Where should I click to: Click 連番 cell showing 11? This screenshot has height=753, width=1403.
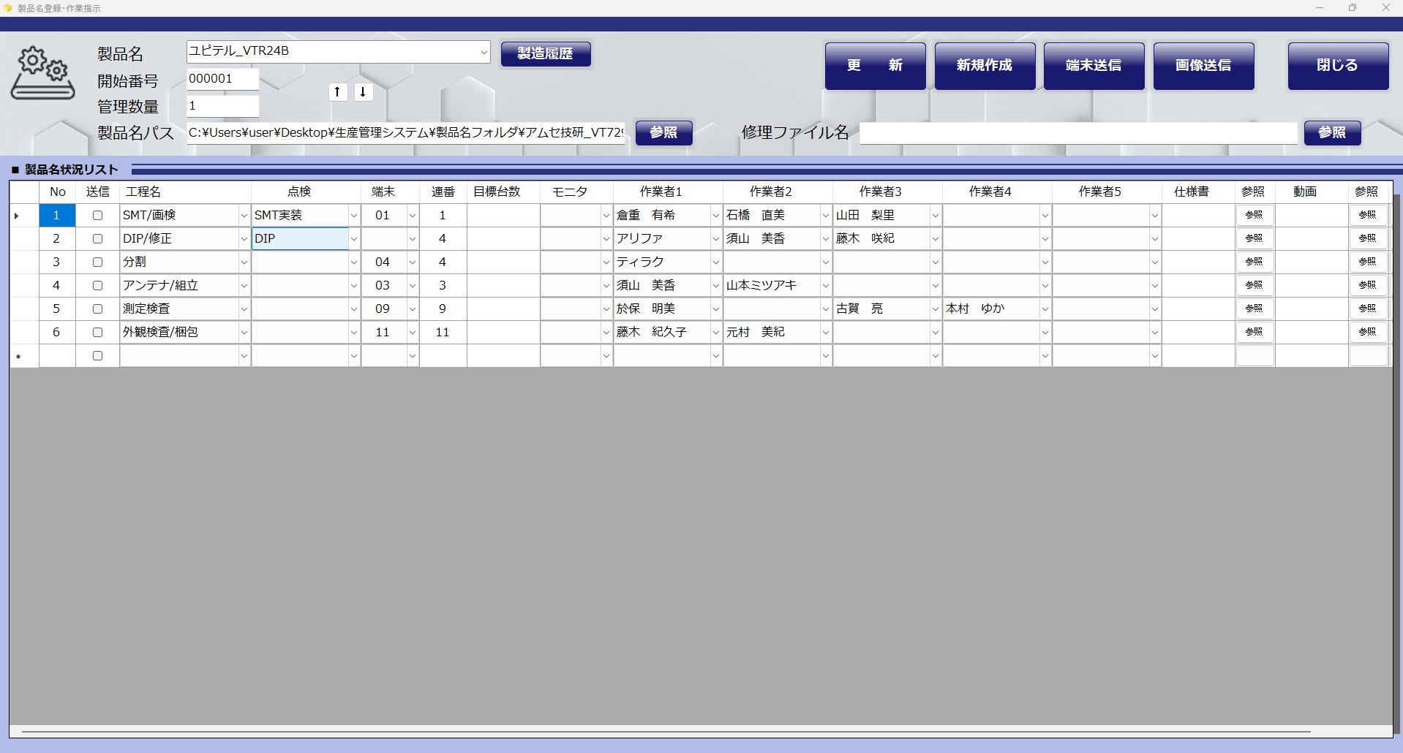pos(443,333)
